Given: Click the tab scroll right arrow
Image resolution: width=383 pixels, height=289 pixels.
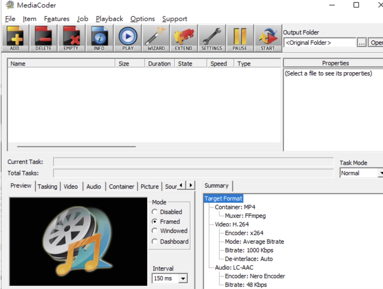Looking at the screenshot, I should pos(191,185).
